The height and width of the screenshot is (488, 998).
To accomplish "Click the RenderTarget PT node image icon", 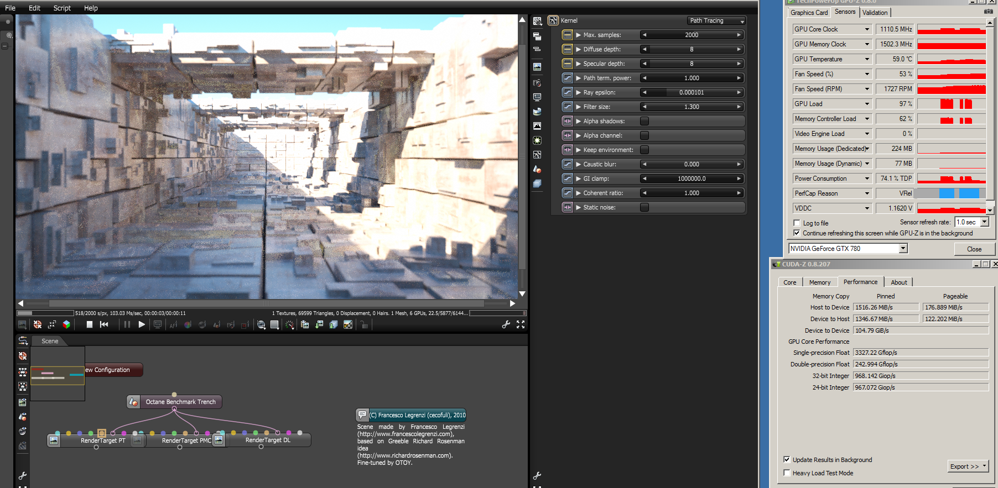I will coord(54,440).
